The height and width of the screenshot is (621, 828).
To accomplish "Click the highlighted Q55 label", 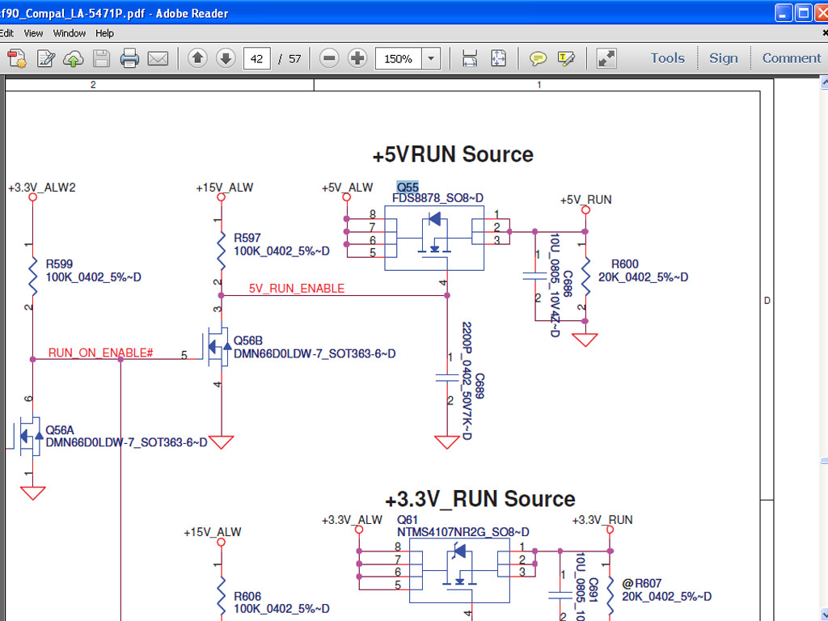I will coord(408,187).
